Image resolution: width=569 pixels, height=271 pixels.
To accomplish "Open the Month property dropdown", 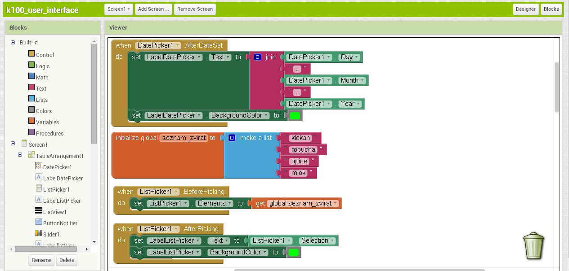I will (353, 80).
